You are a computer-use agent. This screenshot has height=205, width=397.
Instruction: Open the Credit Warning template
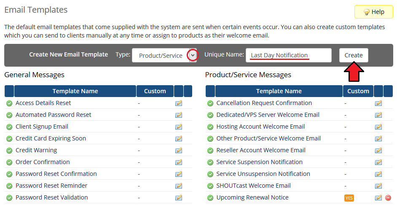[x=36, y=150]
